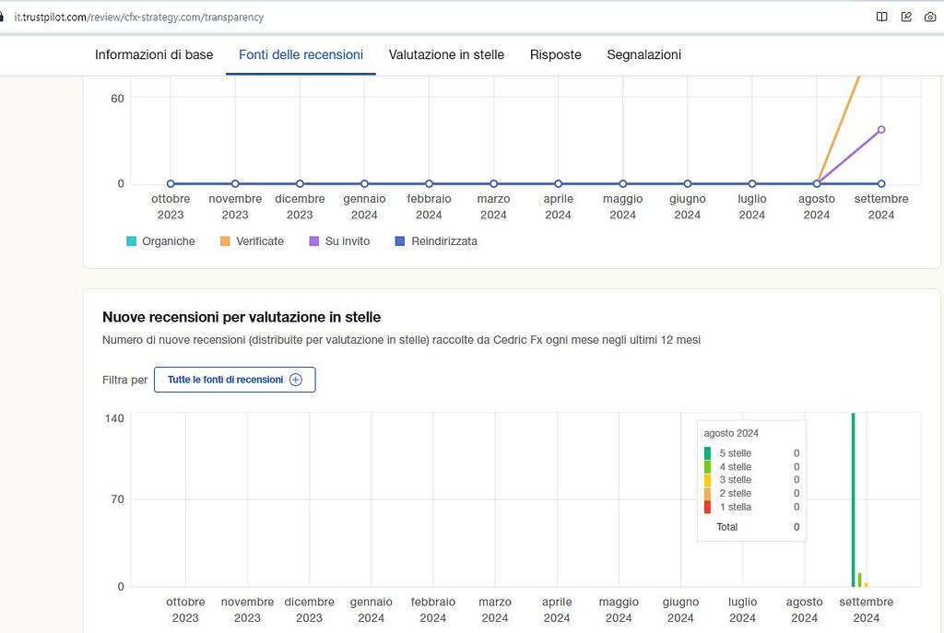Image resolution: width=944 pixels, height=633 pixels.
Task: Click the camera screenshot icon in toolbar
Action: click(x=932, y=17)
